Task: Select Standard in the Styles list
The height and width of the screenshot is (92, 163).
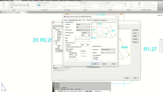Action: click(57, 49)
